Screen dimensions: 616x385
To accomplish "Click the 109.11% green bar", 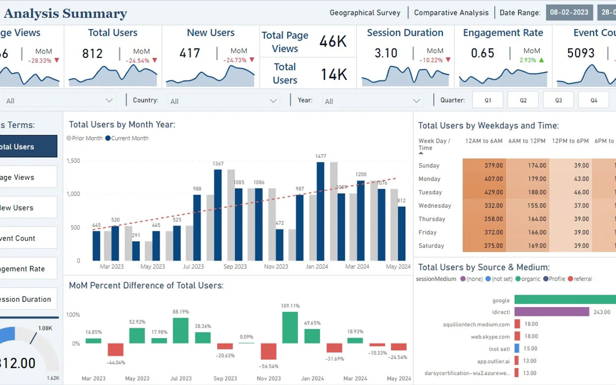I will 290,328.
